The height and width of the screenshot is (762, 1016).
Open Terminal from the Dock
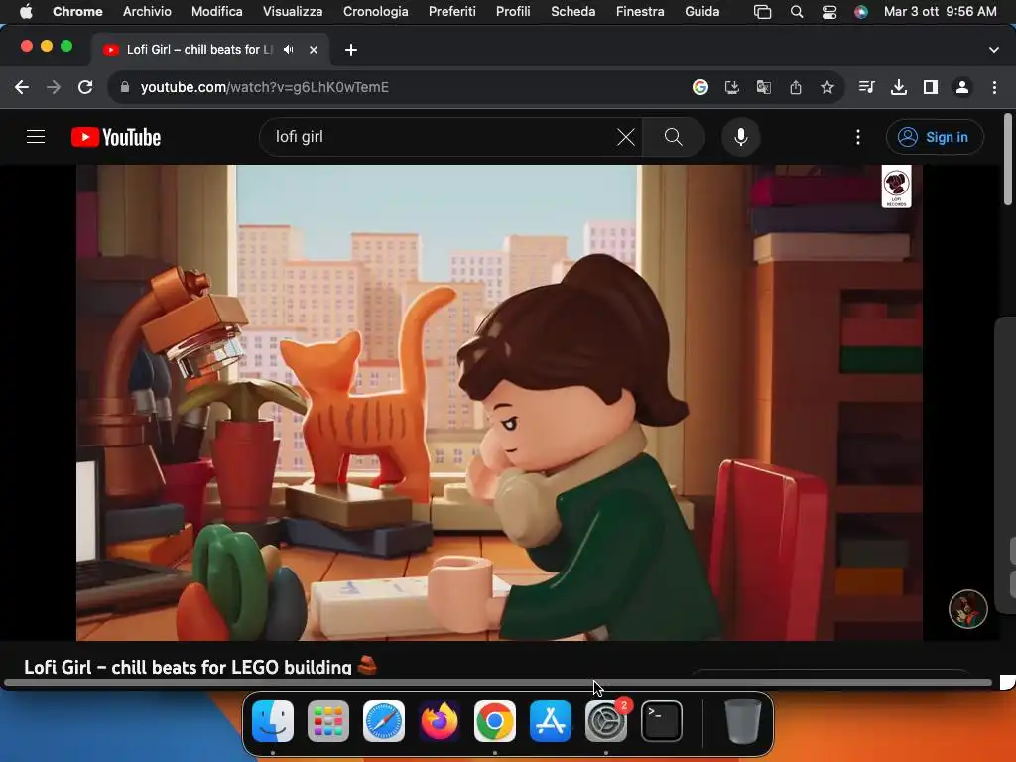(661, 721)
